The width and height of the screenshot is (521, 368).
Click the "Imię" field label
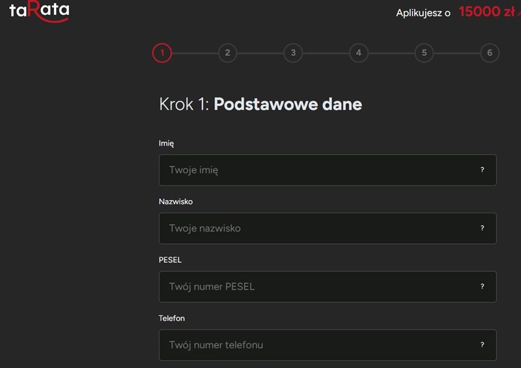(x=166, y=143)
